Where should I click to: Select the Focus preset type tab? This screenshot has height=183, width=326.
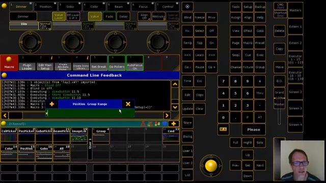(143, 7)
